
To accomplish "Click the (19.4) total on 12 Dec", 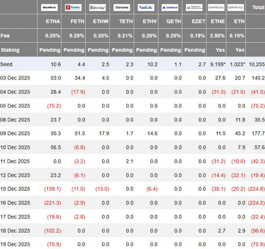I will tap(258, 175).
